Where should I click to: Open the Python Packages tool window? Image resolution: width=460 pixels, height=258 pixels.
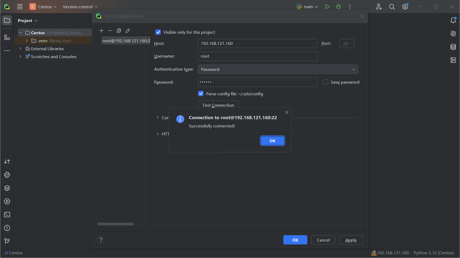tap(7, 188)
